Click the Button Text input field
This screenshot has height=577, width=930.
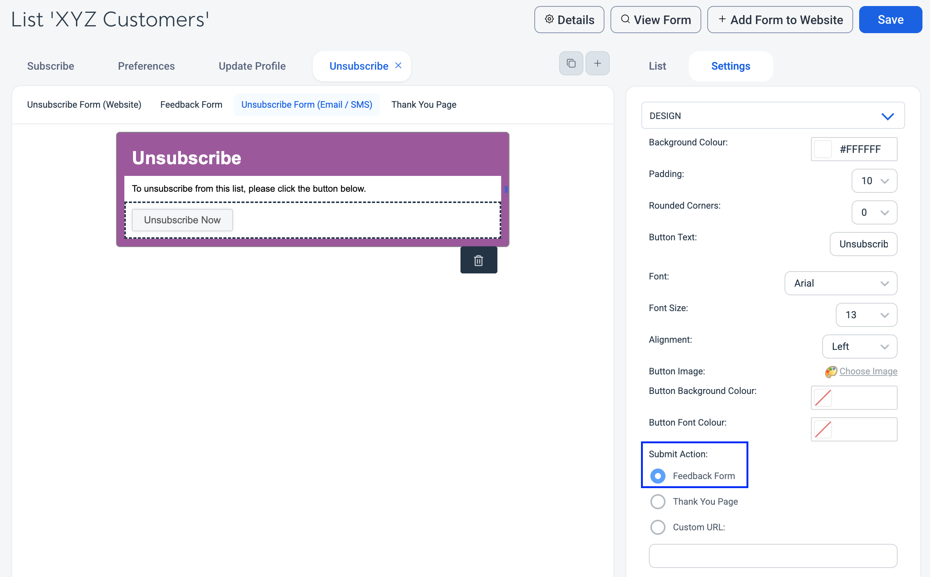pyautogui.click(x=863, y=244)
